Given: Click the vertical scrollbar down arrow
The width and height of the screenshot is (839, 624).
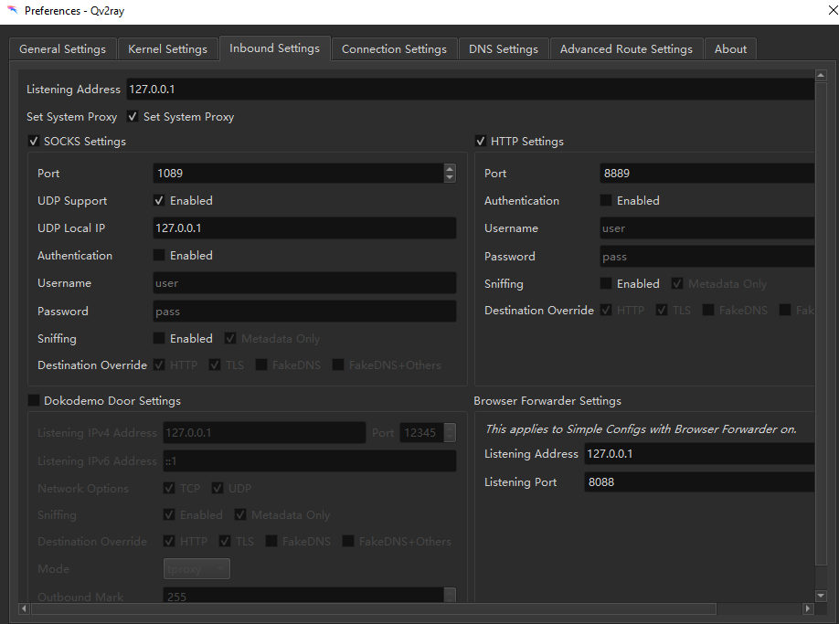Looking at the screenshot, I should [821, 596].
